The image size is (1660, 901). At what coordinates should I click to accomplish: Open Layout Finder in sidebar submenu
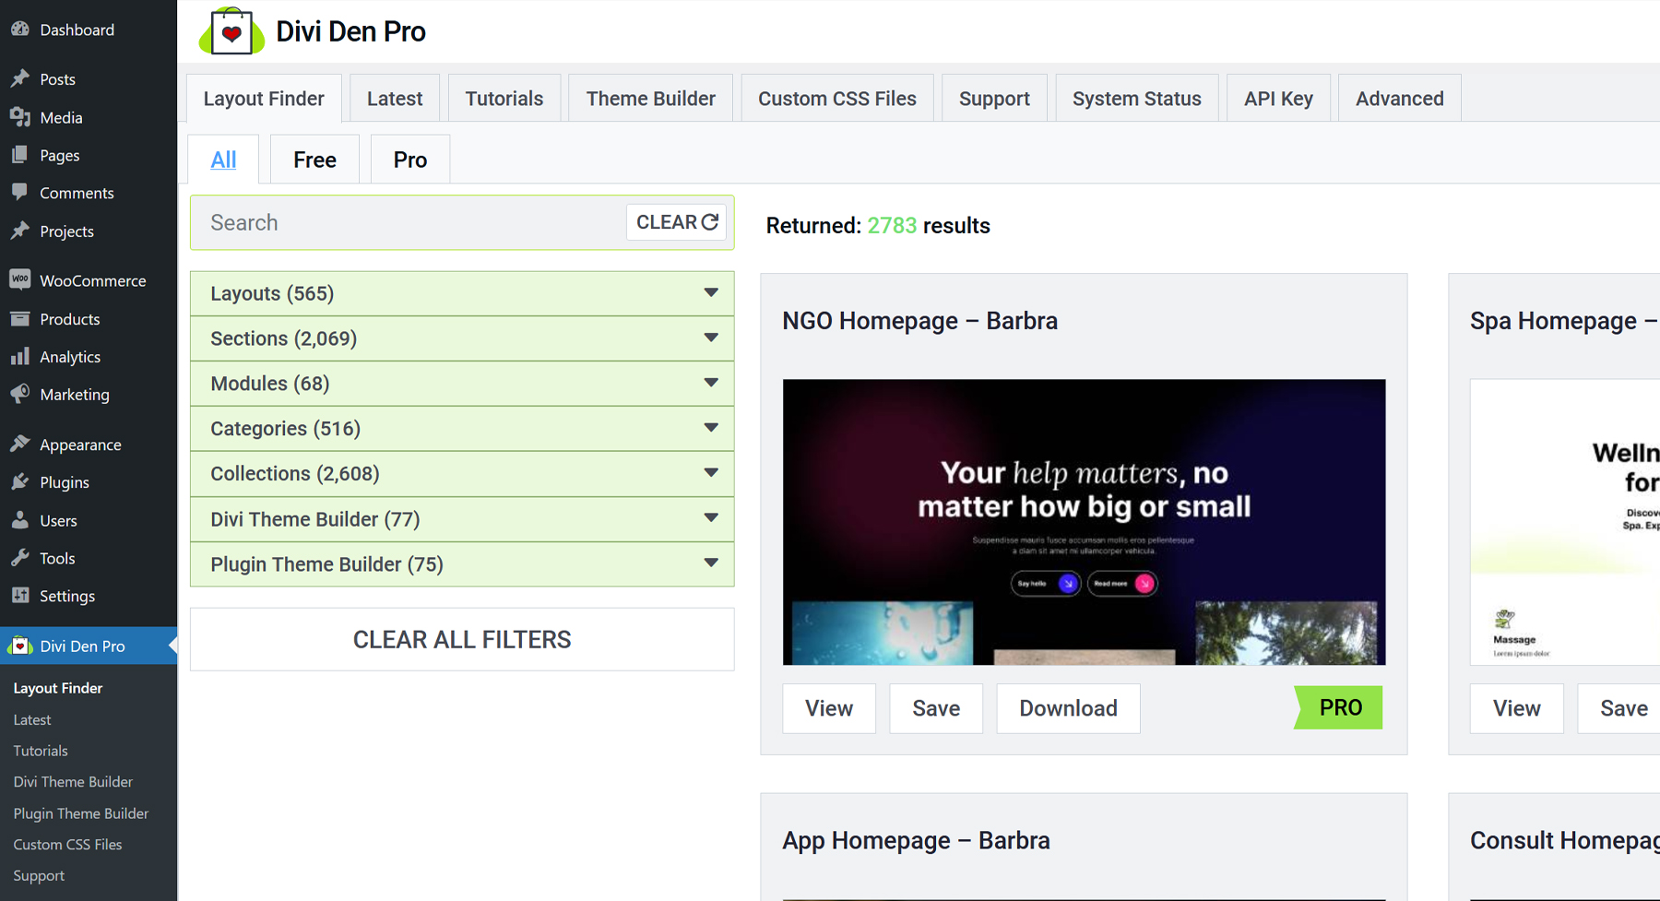pyautogui.click(x=58, y=688)
